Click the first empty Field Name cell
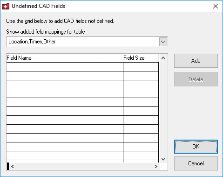 pyautogui.click(x=65, y=67)
